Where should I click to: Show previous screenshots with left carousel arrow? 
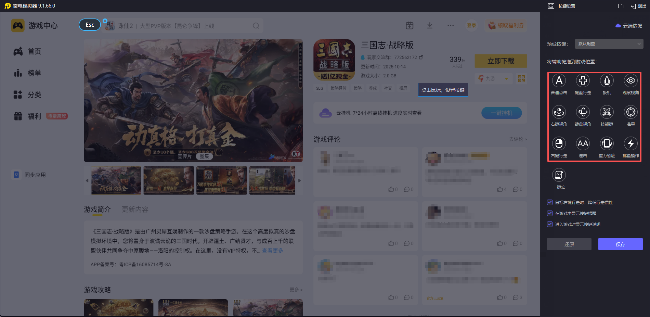(87, 180)
